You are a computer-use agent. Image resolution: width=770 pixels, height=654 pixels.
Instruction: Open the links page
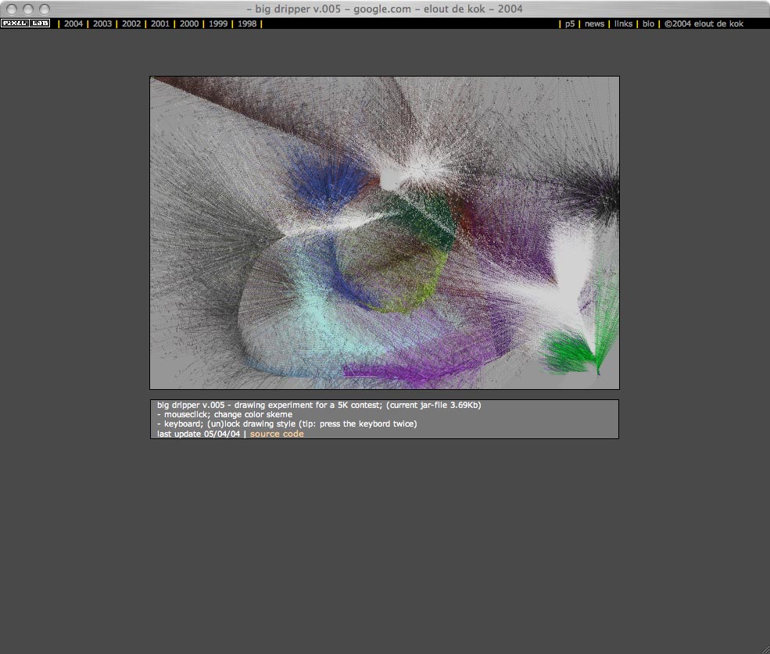pyautogui.click(x=623, y=23)
